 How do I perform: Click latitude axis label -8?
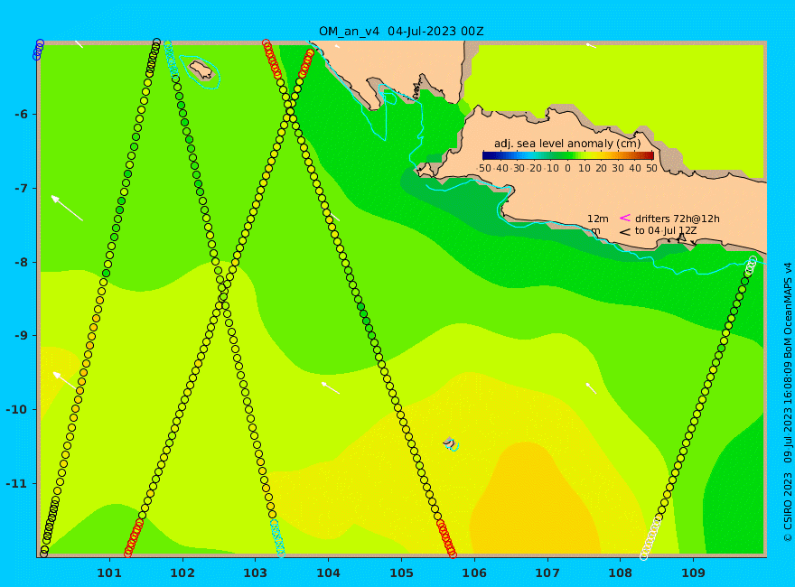pos(21,262)
